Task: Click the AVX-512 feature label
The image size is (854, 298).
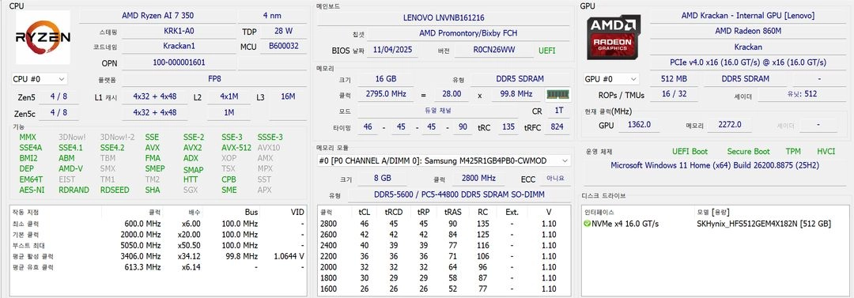Action: pos(236,148)
